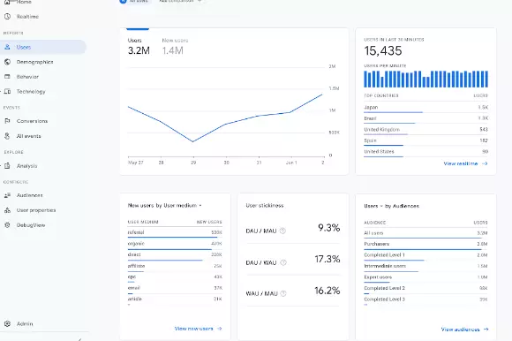The image size is (512, 341).
Task: Click the arrow next to View audiences
Action: coord(486,330)
